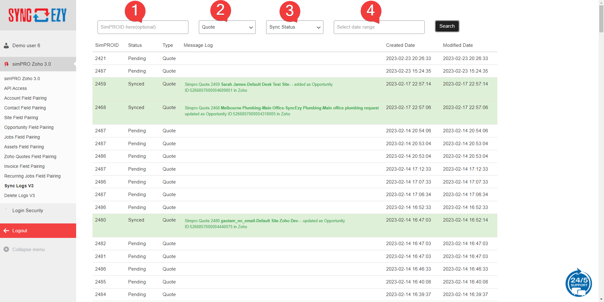The width and height of the screenshot is (604, 302).
Task: Click modified date 2023-02-14 16:52:14
Action: [x=465, y=220]
